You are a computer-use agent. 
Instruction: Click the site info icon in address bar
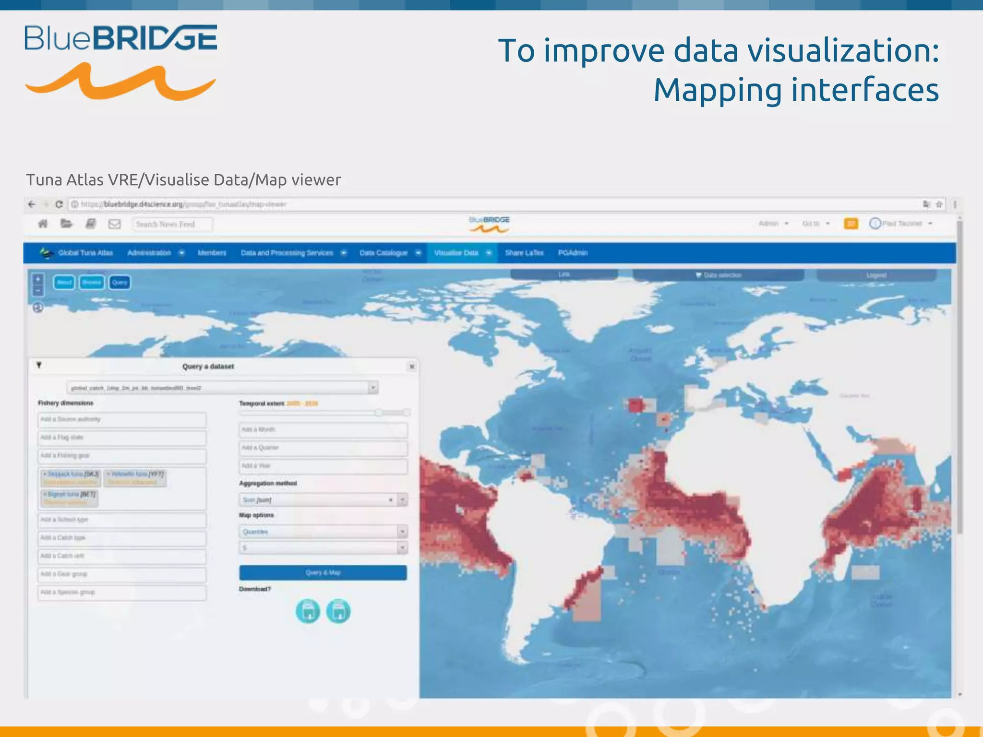pos(75,204)
